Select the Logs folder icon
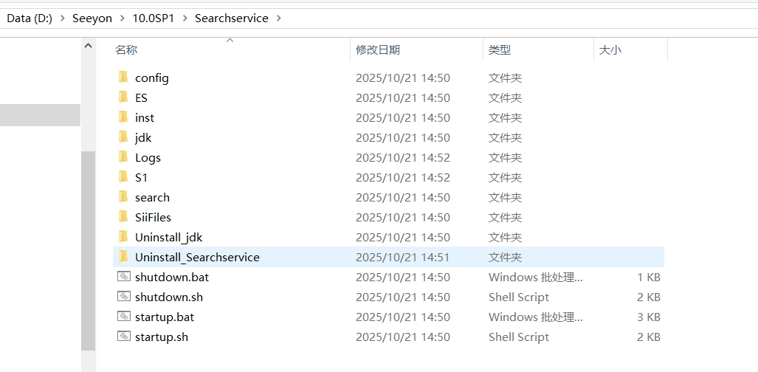Image resolution: width=758 pixels, height=372 pixels. (123, 157)
